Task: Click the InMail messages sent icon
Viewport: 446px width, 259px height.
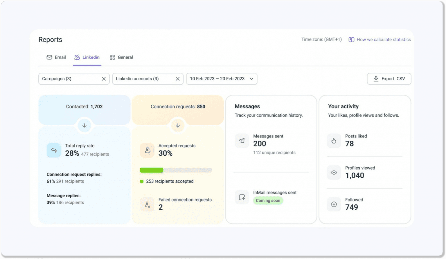Action: (242, 197)
